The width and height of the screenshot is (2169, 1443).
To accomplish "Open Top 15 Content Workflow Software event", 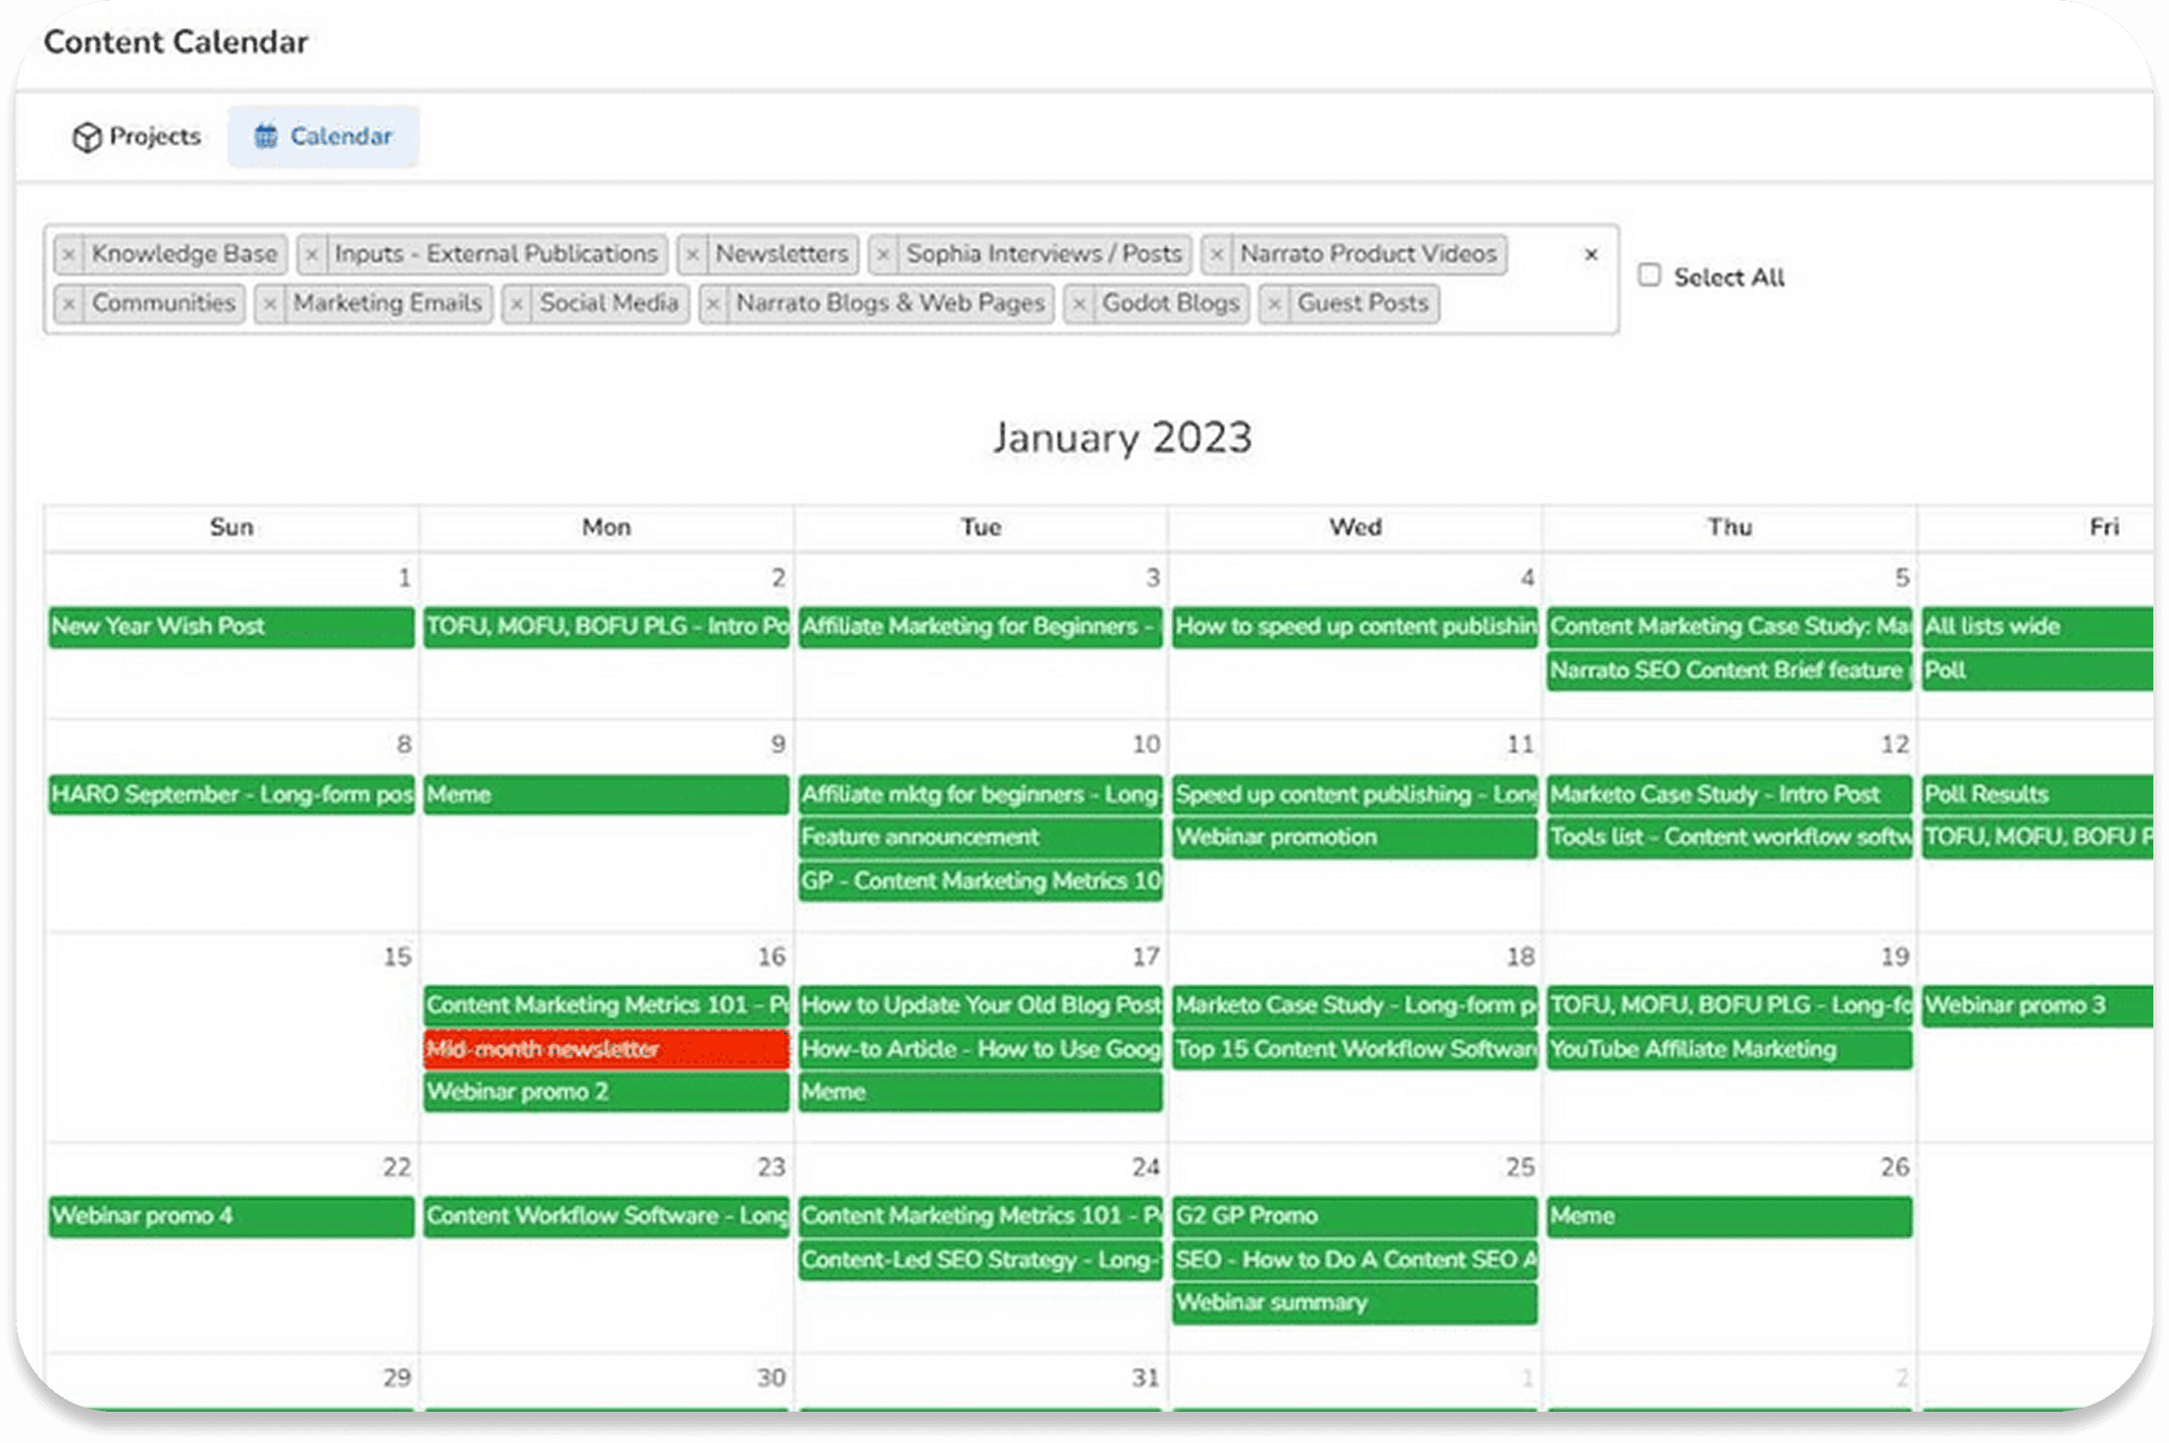I will (1355, 1049).
